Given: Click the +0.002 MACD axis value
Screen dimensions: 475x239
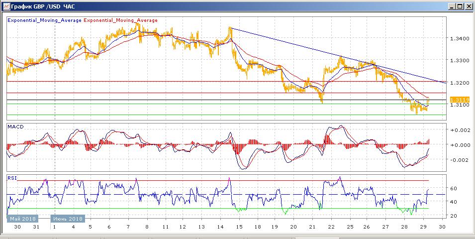Looking at the screenshot, I should 460,130.
